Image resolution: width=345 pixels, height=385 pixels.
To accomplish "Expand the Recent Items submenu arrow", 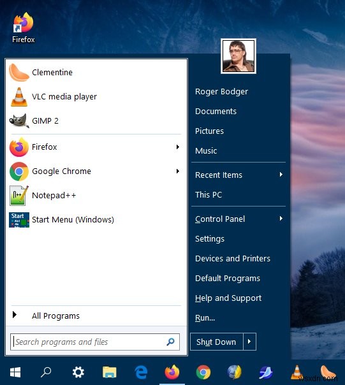I will (x=281, y=175).
